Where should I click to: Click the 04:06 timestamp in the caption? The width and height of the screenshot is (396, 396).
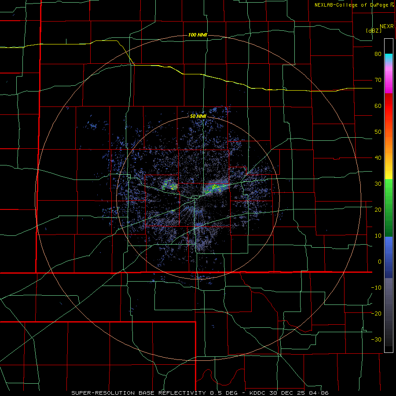pos(319,393)
